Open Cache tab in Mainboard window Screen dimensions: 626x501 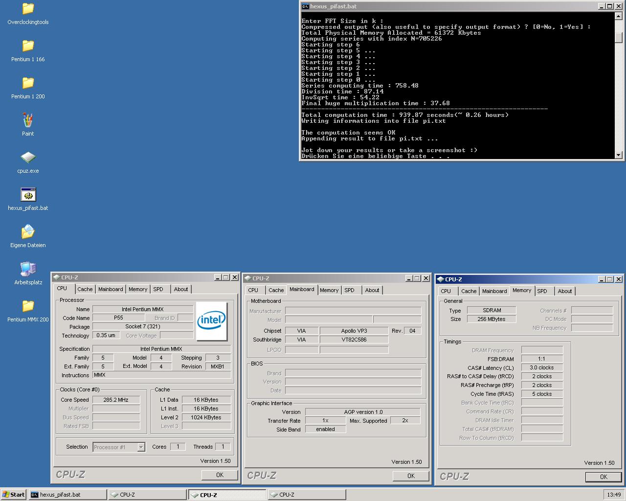point(276,290)
